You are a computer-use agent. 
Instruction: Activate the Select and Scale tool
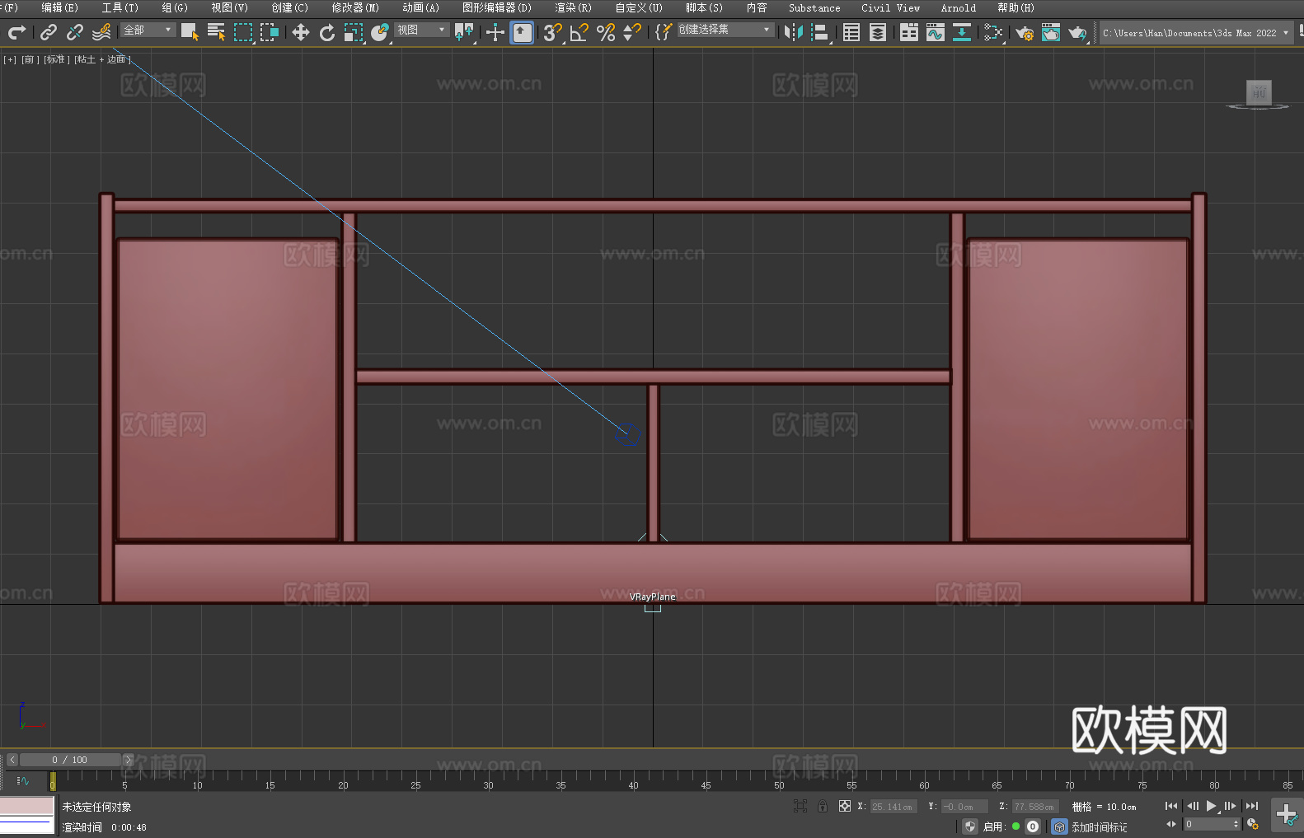[354, 32]
